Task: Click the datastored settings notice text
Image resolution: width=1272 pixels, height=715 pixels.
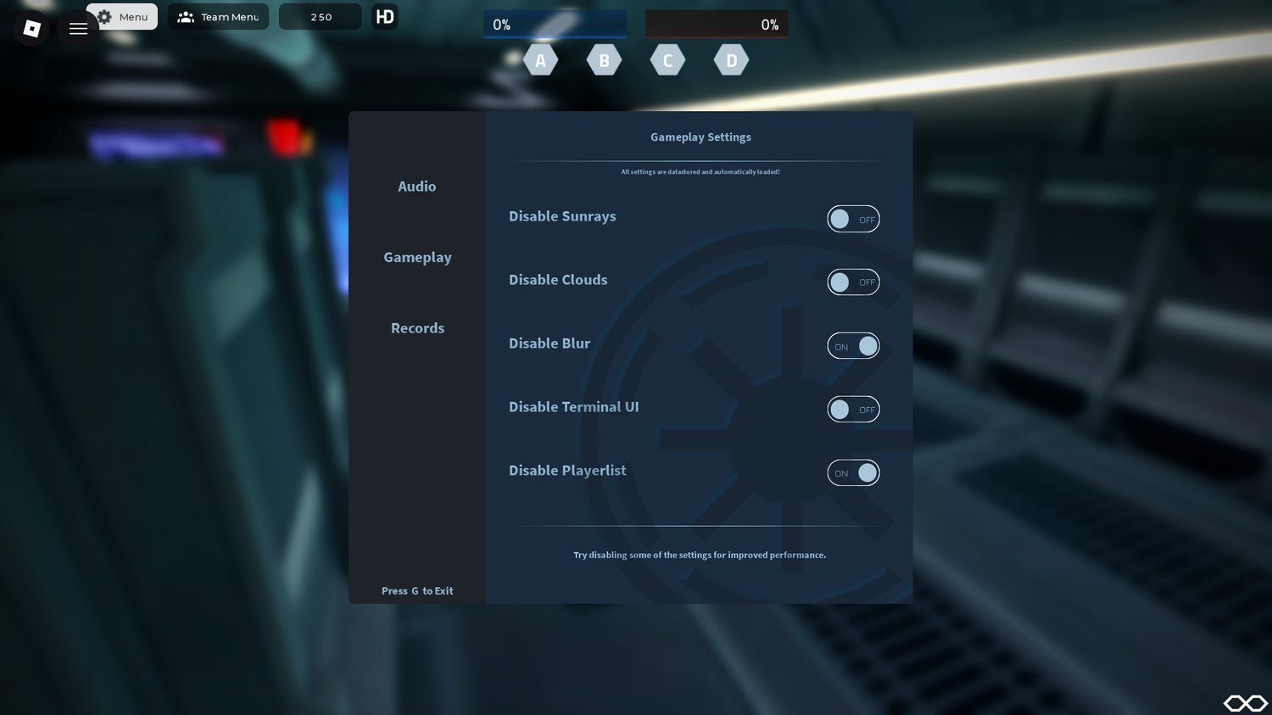Action: pyautogui.click(x=700, y=172)
